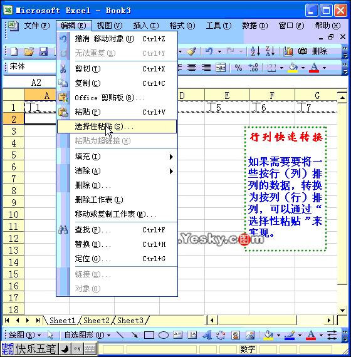Click the align right icon
The width and height of the screenshot is (351, 357).
(206, 68)
